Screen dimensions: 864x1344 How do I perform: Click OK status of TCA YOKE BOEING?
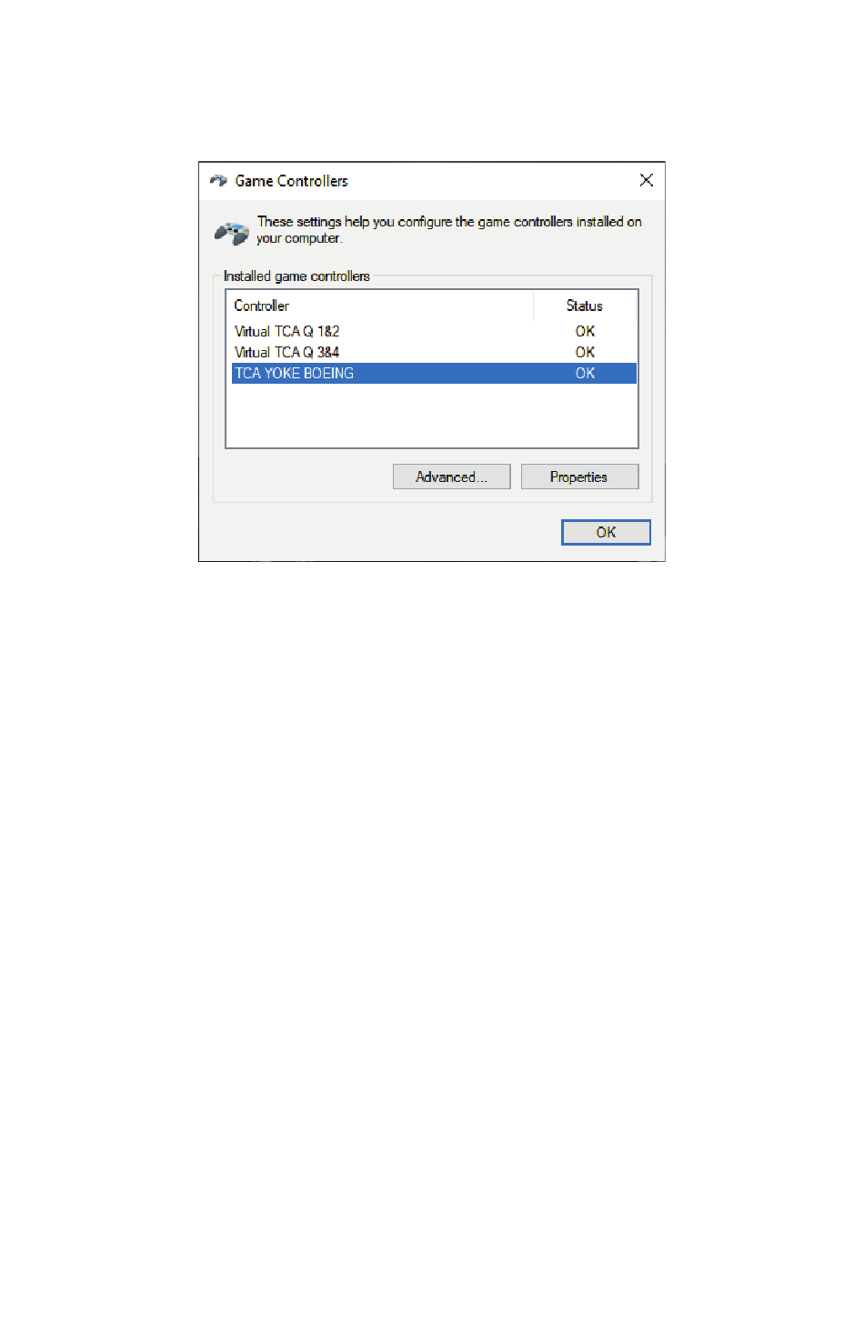pyautogui.click(x=585, y=373)
